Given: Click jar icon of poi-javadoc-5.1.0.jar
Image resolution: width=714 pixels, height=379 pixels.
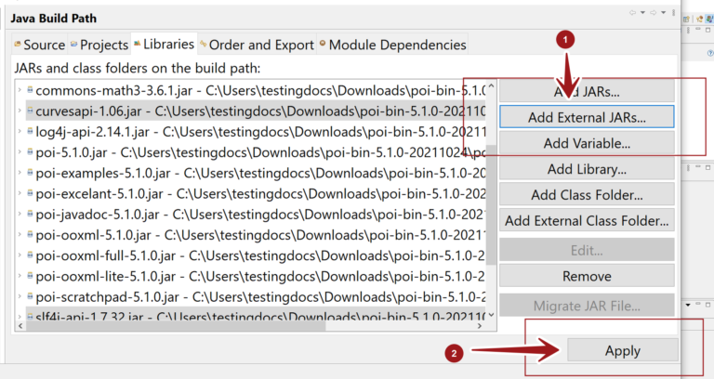Looking at the screenshot, I should tap(30, 214).
